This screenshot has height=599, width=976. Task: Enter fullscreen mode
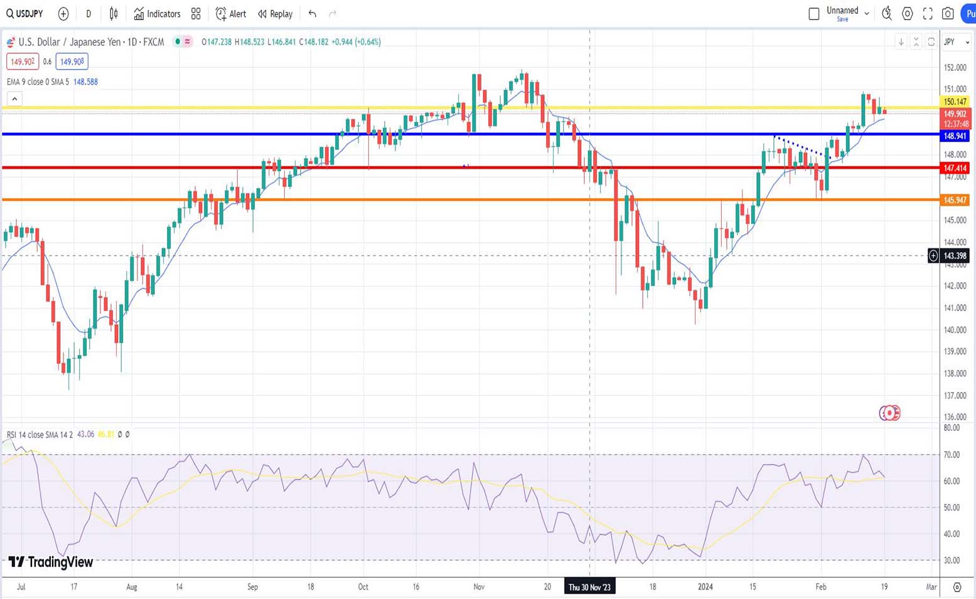[x=928, y=14]
